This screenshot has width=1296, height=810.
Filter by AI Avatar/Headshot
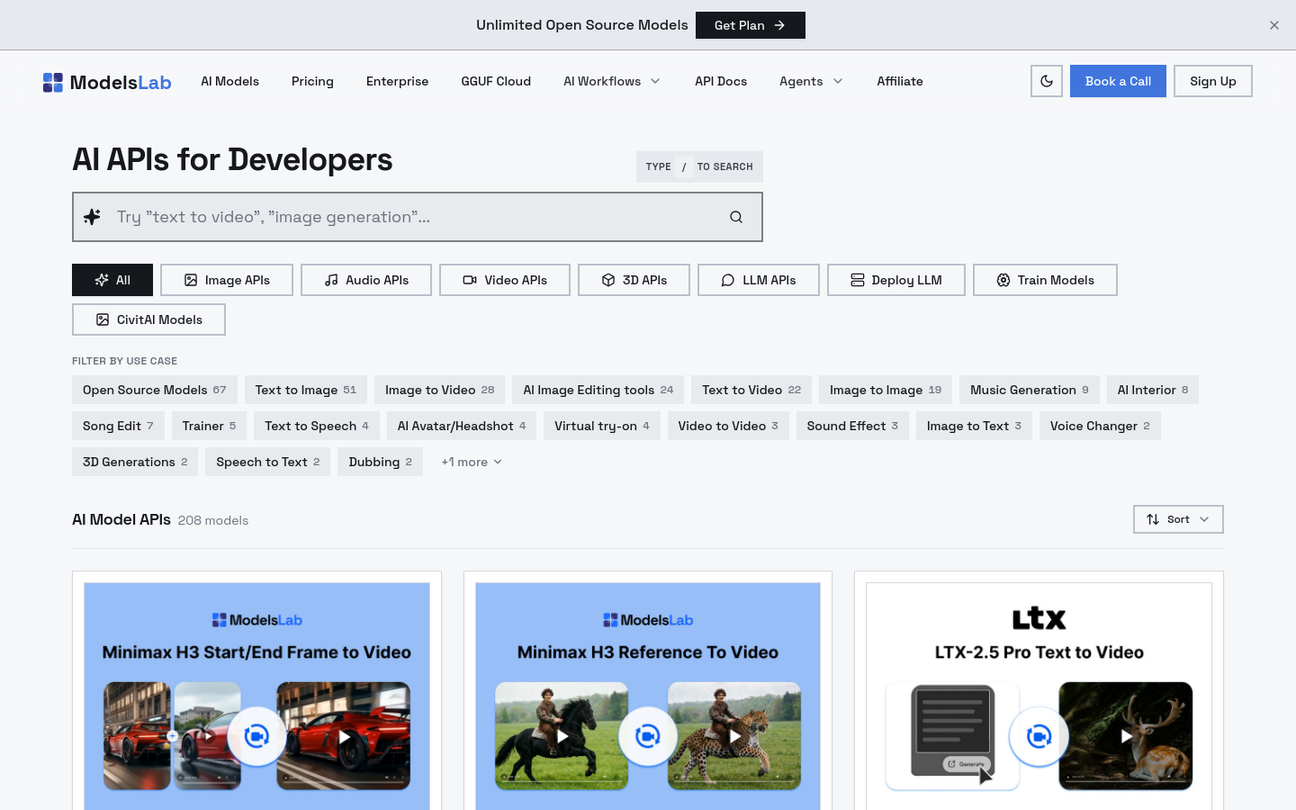point(462,426)
